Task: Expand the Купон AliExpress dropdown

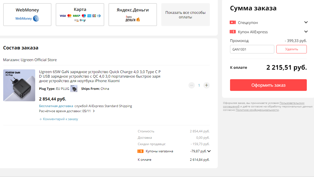Action: [306, 32]
